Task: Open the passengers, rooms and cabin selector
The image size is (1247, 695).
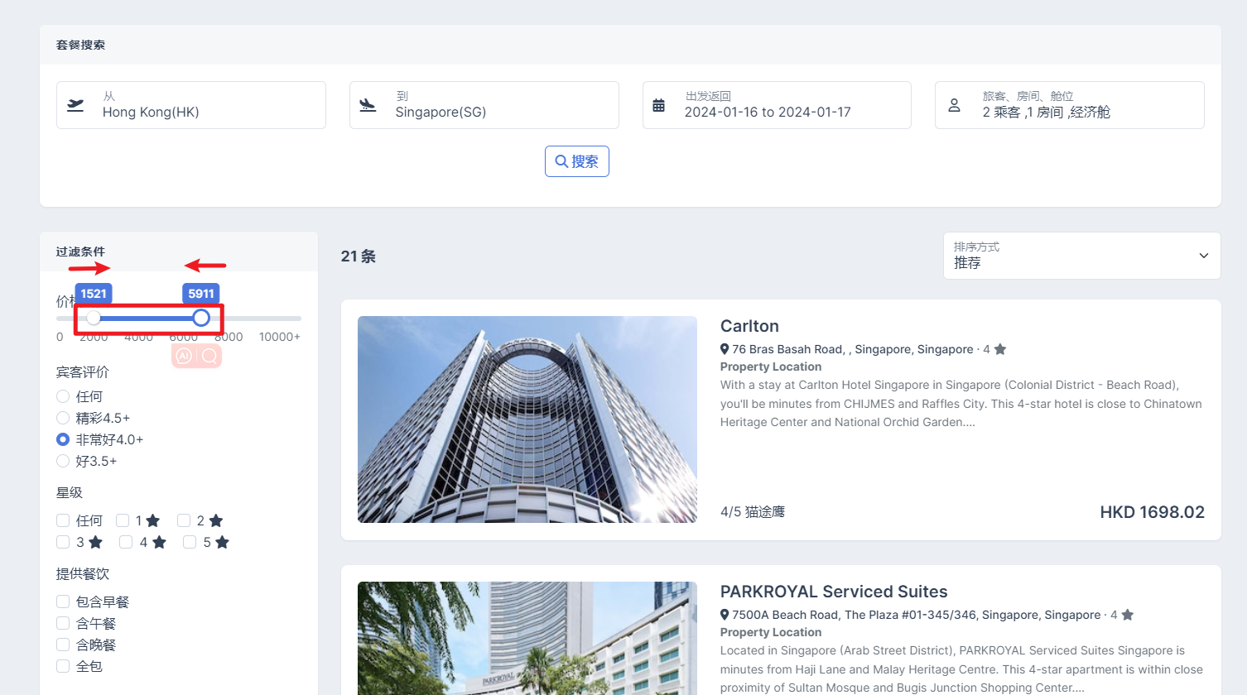Action: coord(1069,105)
